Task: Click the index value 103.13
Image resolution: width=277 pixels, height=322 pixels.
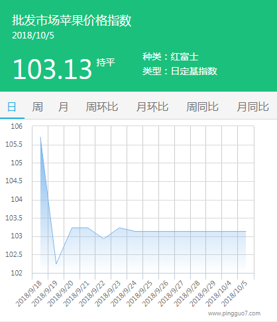Action: tap(52, 69)
